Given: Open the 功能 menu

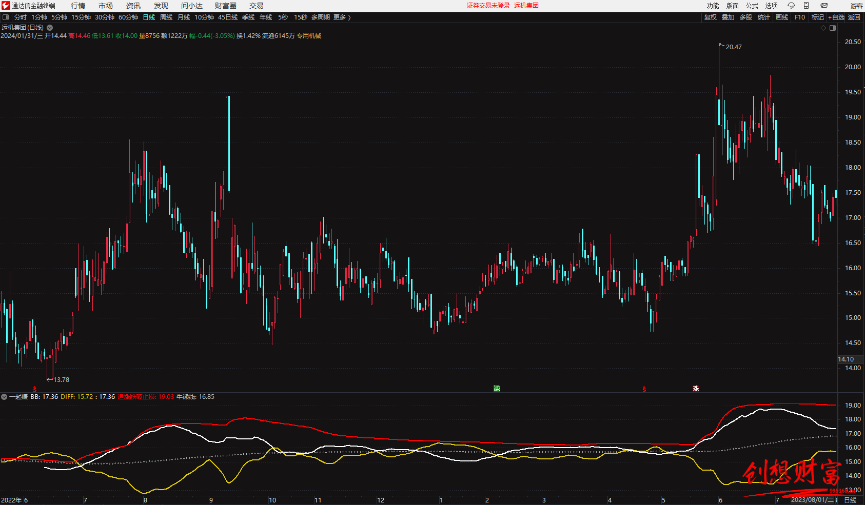Looking at the screenshot, I should [713, 6].
